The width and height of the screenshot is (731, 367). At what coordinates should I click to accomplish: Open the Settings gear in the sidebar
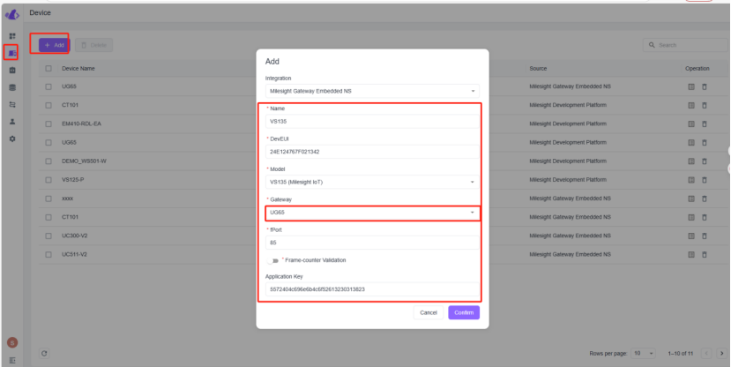click(x=12, y=139)
